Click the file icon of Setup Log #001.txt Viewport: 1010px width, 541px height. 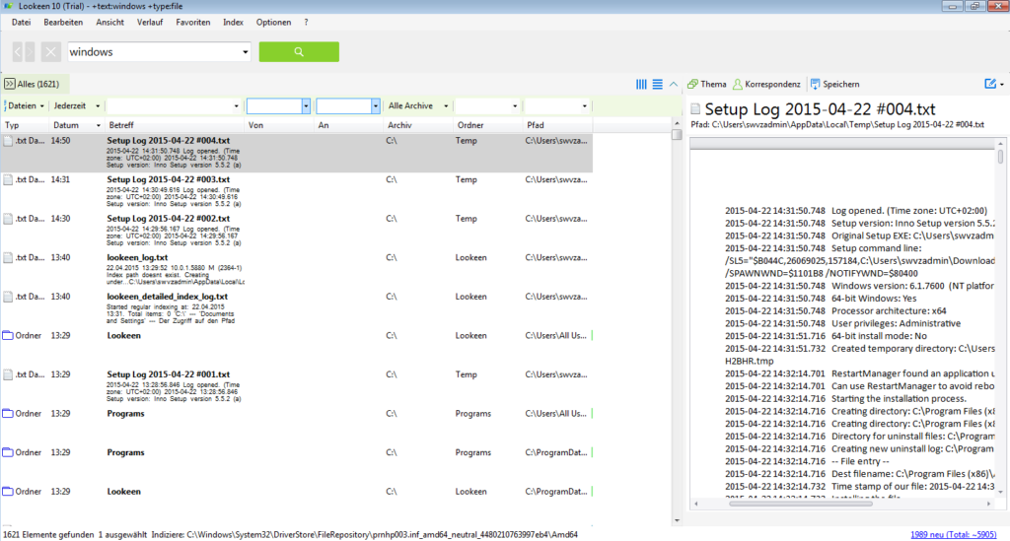tap(8, 375)
